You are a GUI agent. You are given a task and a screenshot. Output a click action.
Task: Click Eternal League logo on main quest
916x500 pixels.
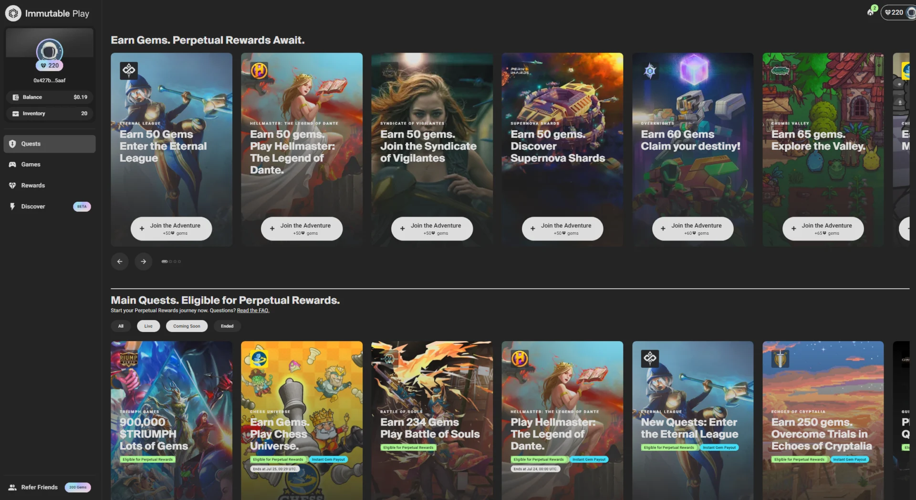(x=650, y=358)
